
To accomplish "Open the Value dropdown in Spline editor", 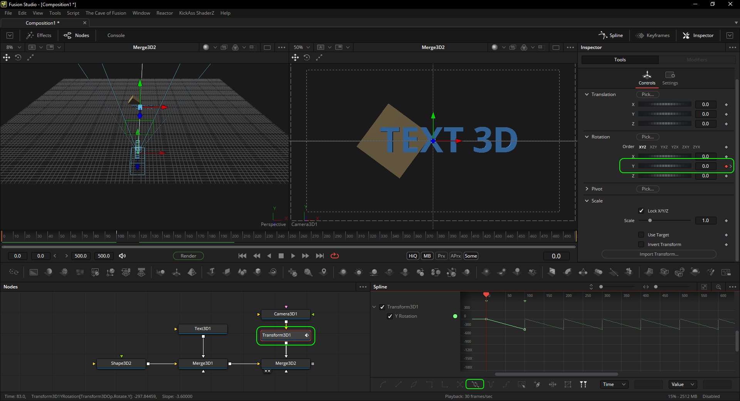I will click(x=683, y=384).
